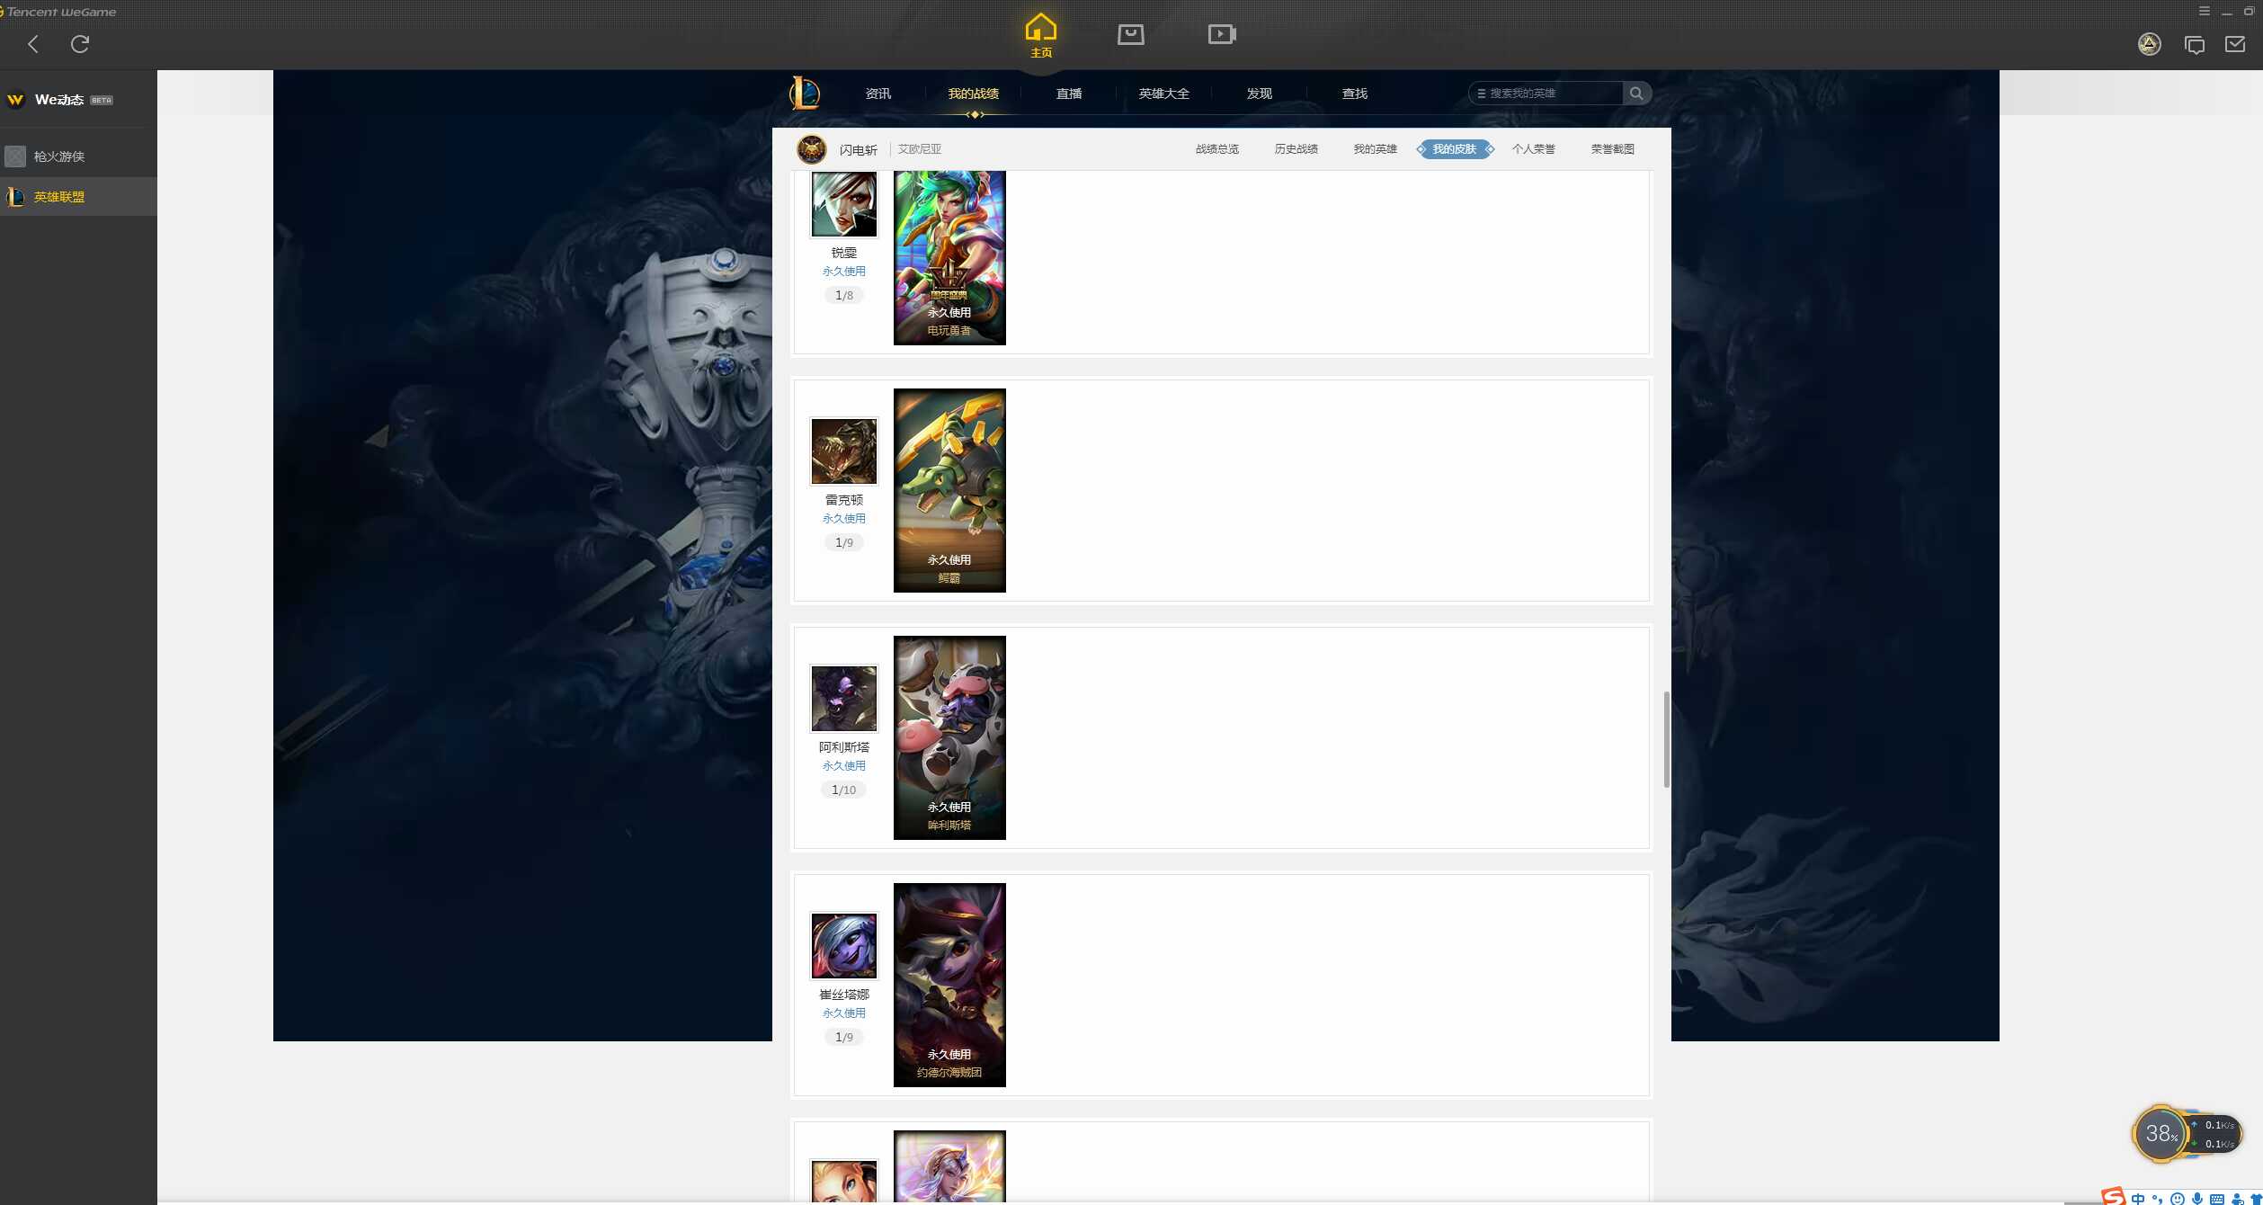Select 枪火游侠 in the left sidebar
2263x1205 pixels.
click(59, 156)
